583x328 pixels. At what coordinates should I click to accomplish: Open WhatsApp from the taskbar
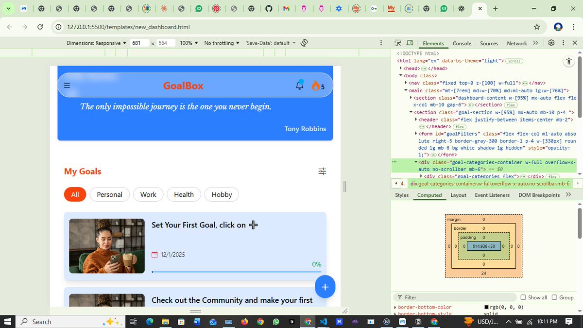(276, 322)
